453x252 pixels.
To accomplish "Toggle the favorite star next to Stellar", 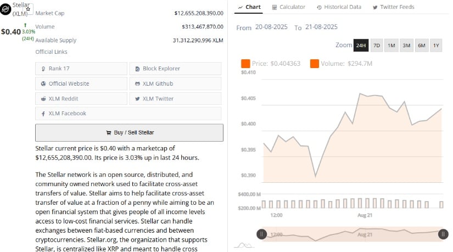I will click(28, 9).
